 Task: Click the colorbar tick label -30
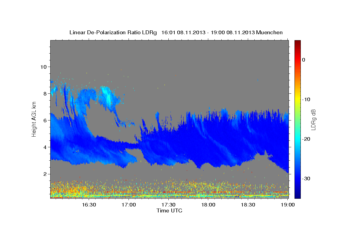(306, 178)
